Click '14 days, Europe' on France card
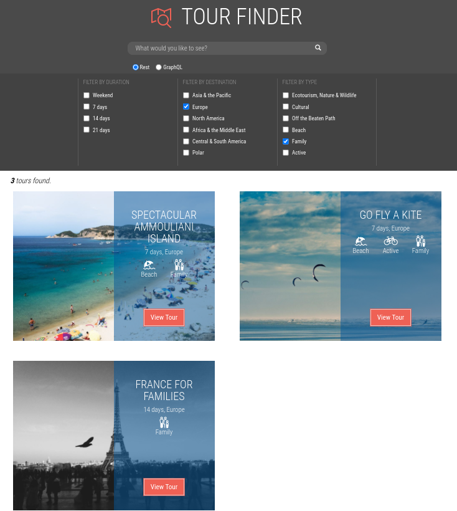Viewport: 457px width, 511px height. [164, 409]
